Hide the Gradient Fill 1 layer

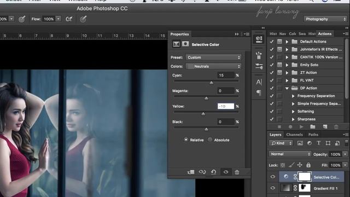(273, 188)
